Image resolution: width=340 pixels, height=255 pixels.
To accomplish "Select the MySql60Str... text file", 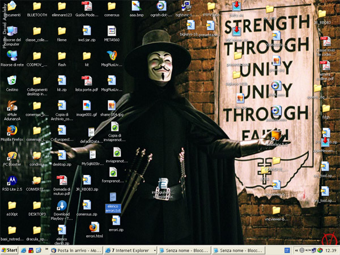I will point(92,155).
